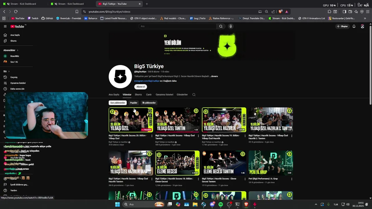Open the Canlı tab

point(149,95)
